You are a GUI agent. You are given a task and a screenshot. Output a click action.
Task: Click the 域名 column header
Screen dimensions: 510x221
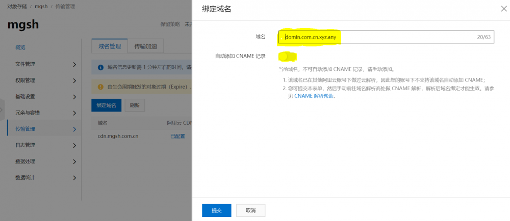[x=103, y=123]
